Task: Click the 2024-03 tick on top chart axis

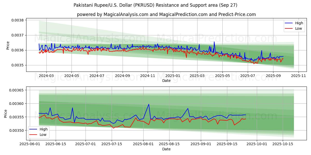Action: click(x=46, y=76)
